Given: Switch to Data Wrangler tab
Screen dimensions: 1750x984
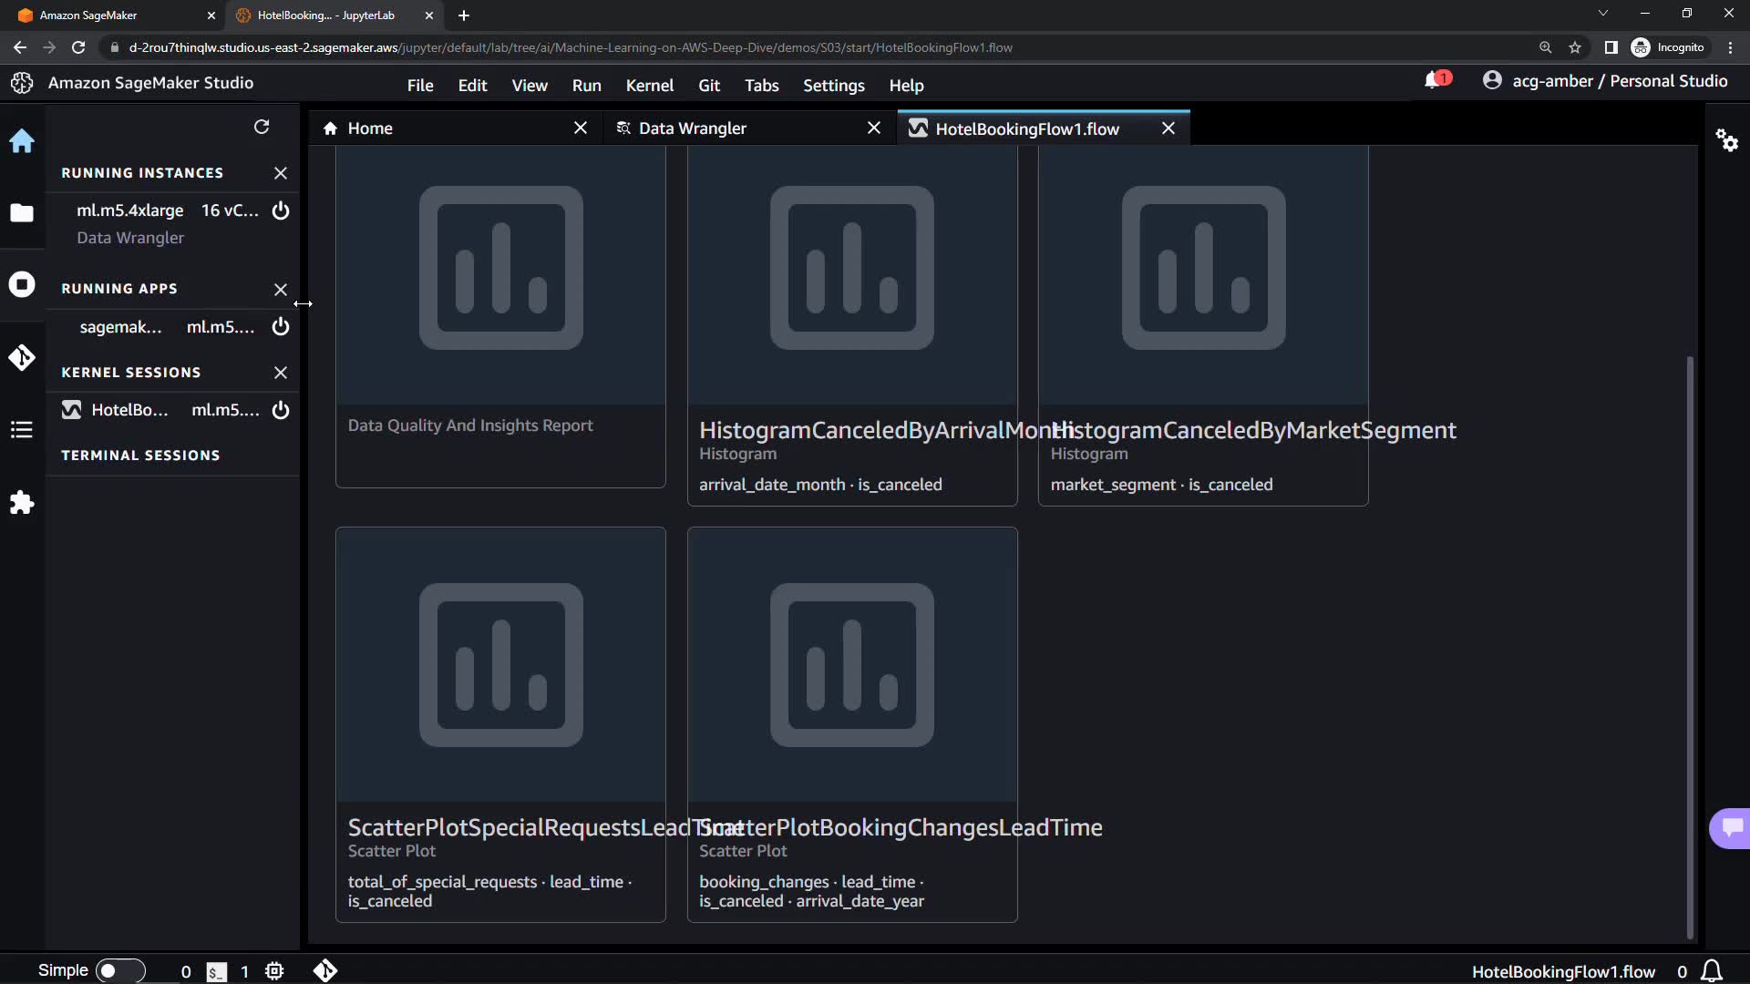Looking at the screenshot, I should pyautogui.click(x=693, y=128).
